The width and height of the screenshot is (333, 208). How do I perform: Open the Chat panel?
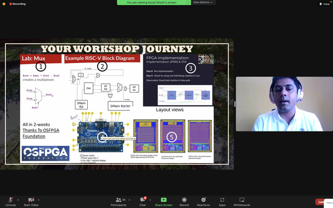[x=143, y=202]
